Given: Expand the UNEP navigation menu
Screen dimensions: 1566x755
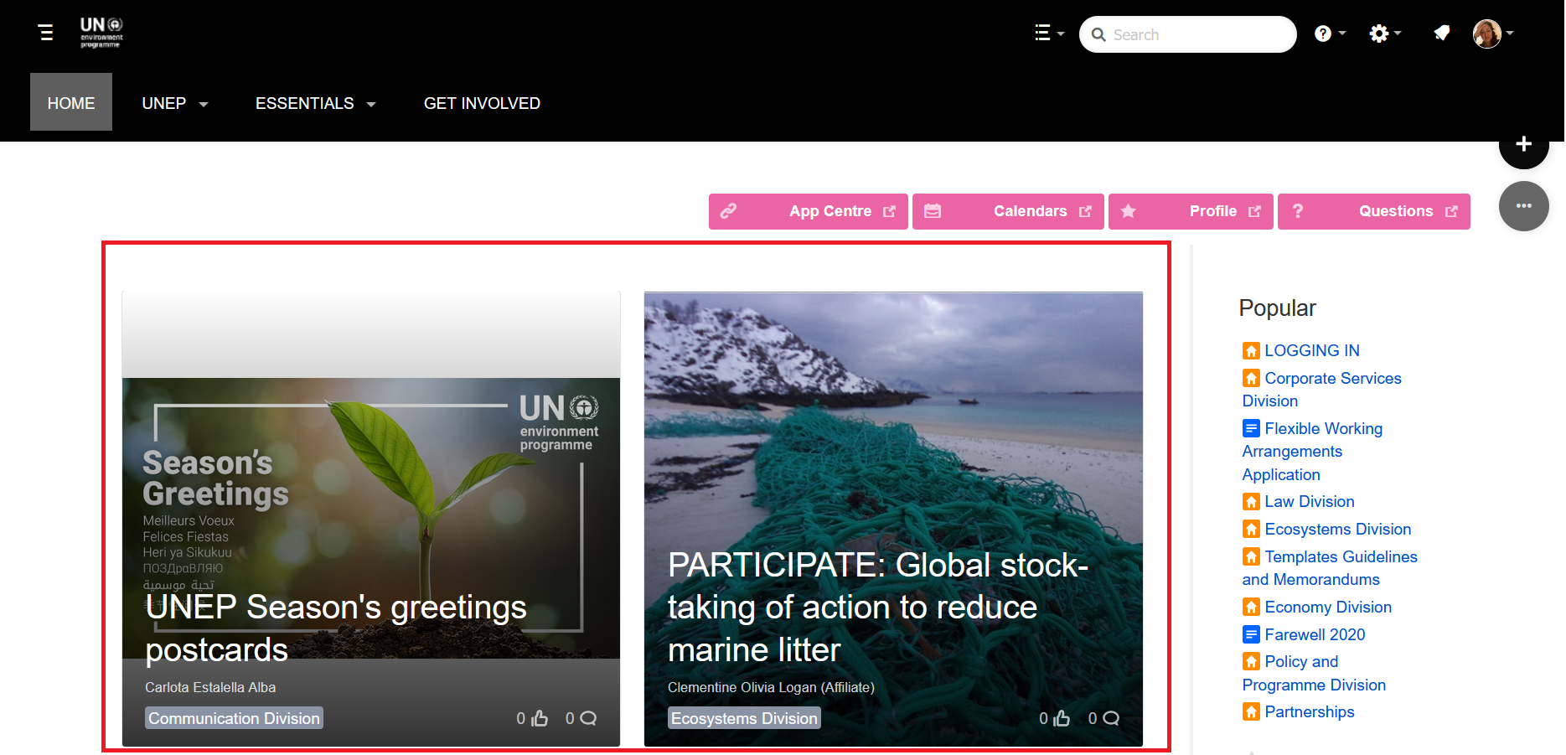Looking at the screenshot, I should tap(175, 103).
